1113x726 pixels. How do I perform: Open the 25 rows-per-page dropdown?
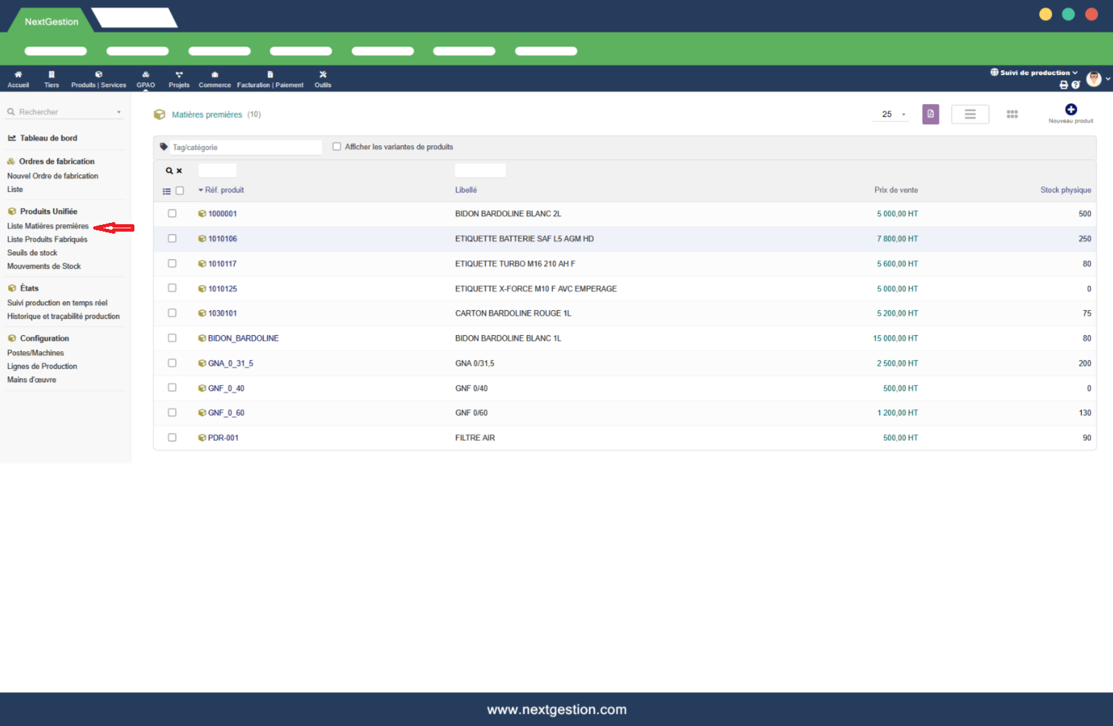point(891,114)
